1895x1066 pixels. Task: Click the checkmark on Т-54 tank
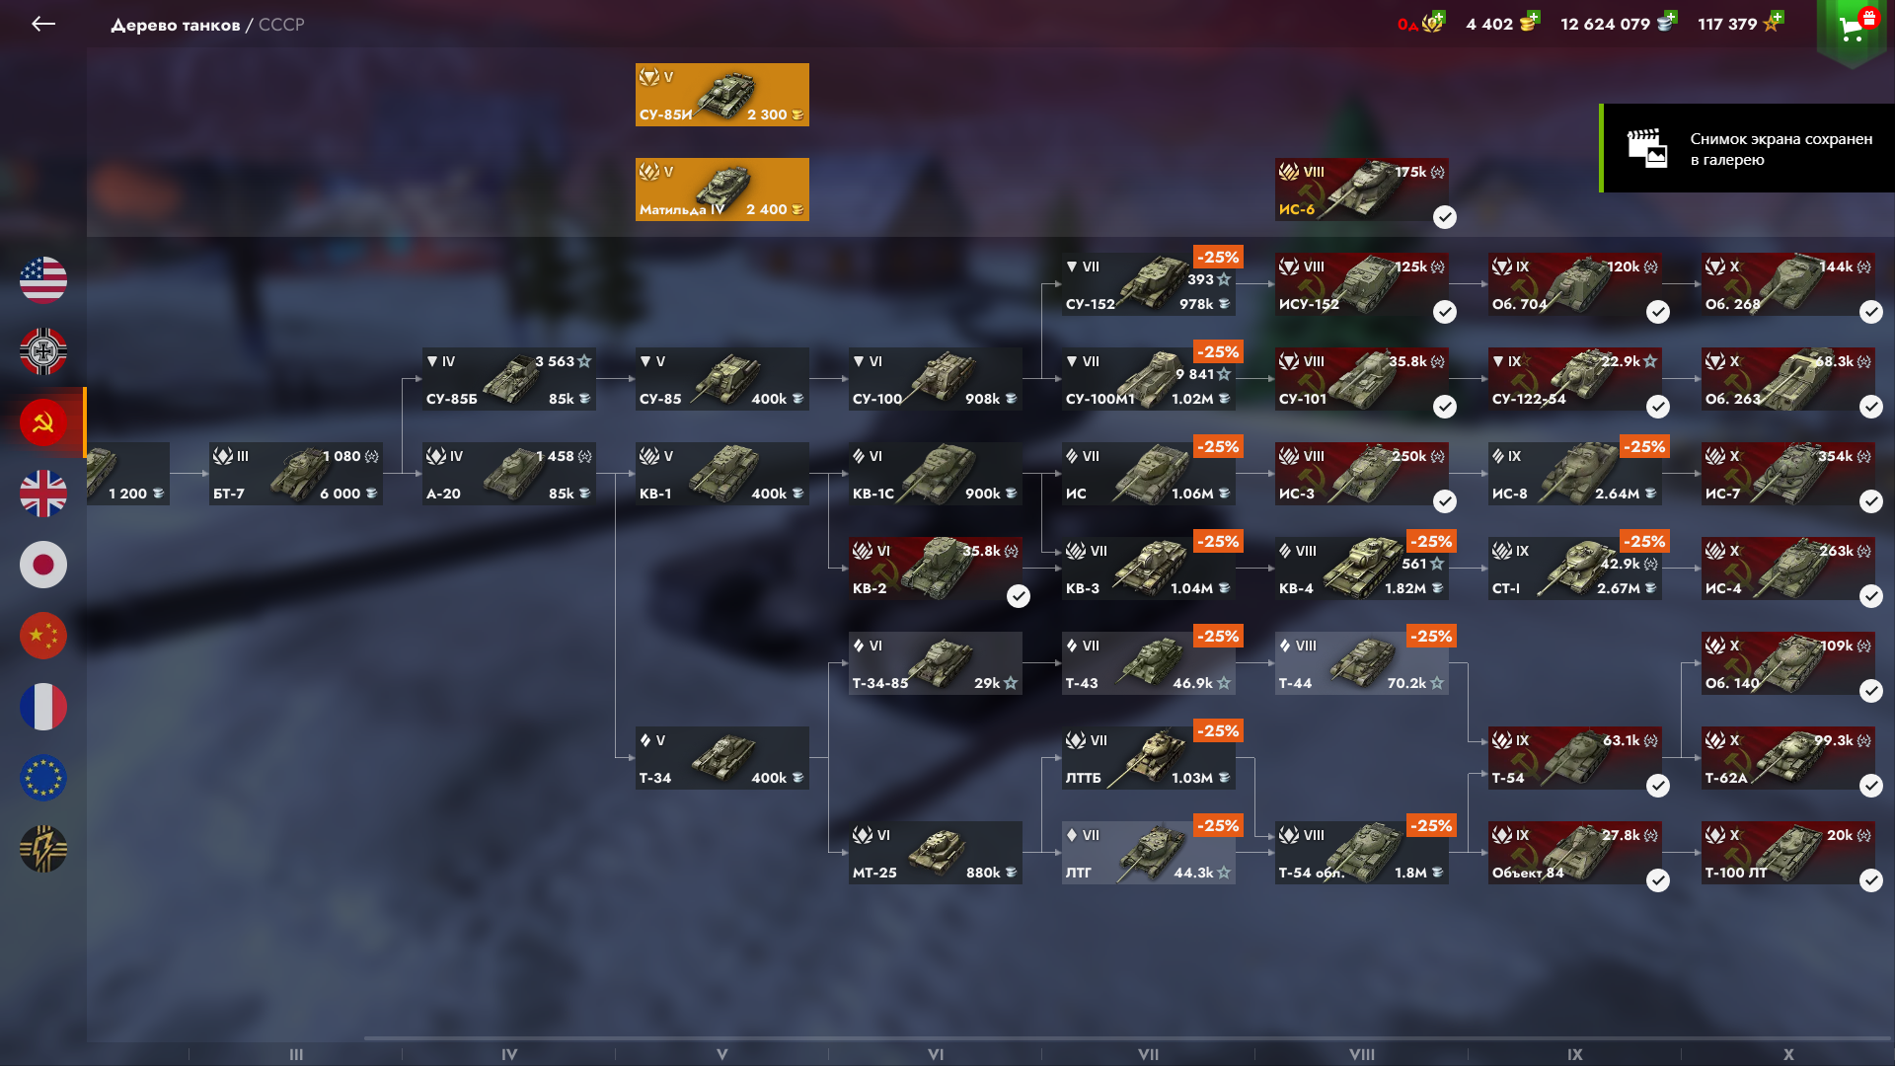pyautogui.click(x=1658, y=786)
